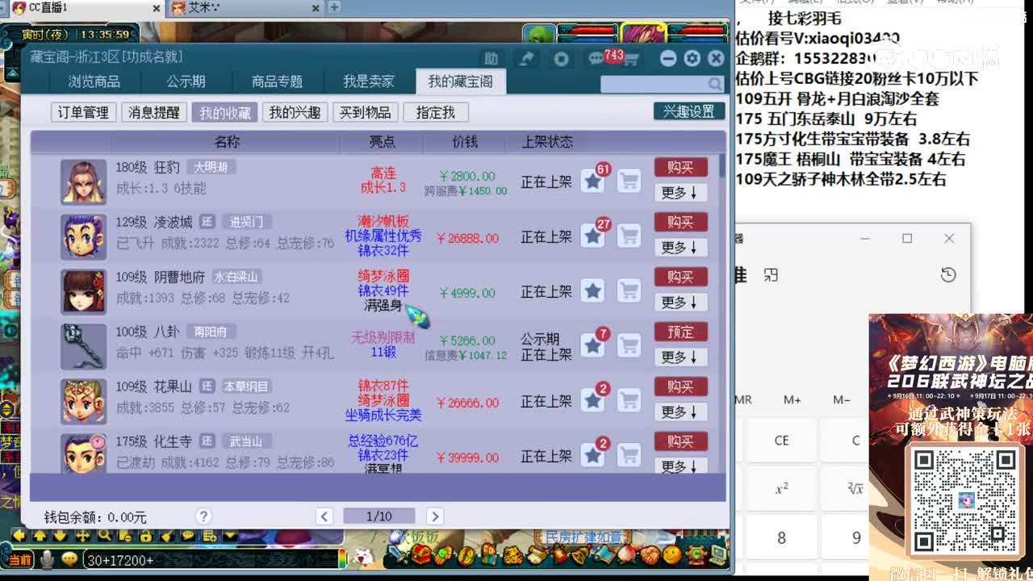Click the broom clear icon in chat toolbar
Viewport: 1033px width, 581px height.
click(x=167, y=536)
